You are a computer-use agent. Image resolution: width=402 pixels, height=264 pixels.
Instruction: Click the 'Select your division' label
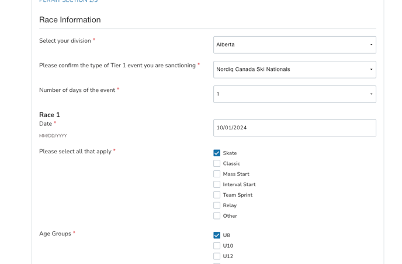tap(65, 41)
